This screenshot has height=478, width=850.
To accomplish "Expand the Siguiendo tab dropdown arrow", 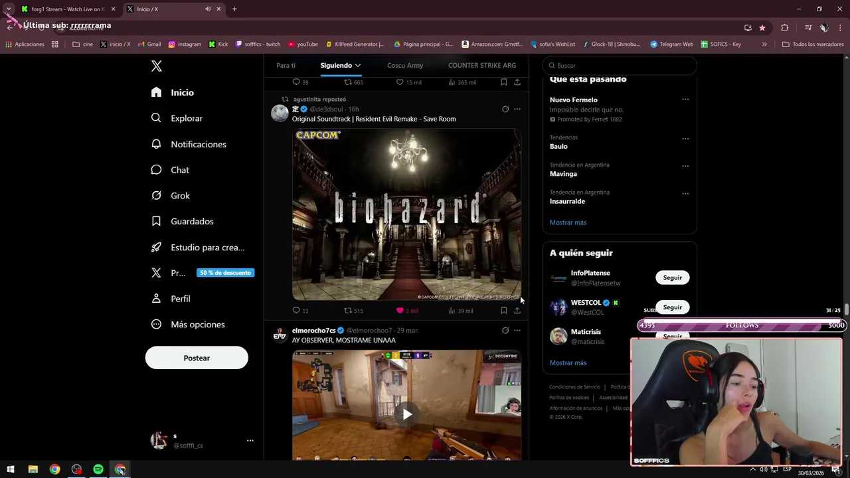I will coord(357,65).
